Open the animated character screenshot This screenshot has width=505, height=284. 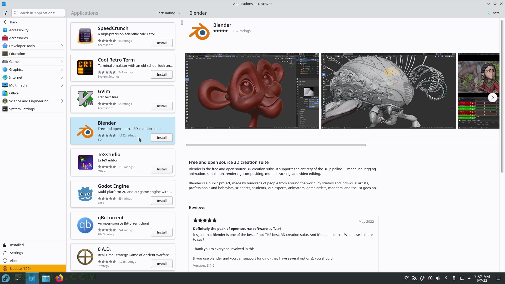click(x=479, y=91)
